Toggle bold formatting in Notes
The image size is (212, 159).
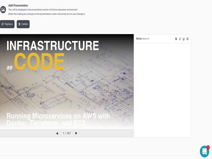point(176,39)
